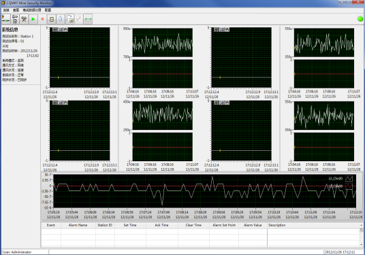Open the first menu in the menu bar

pyautogui.click(x=6, y=10)
